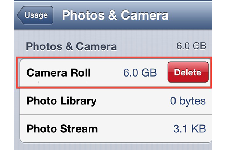This screenshot has width=226, height=150.
Task: Tap Camera Roll's 6.0 GB size value
Action: 140,72
